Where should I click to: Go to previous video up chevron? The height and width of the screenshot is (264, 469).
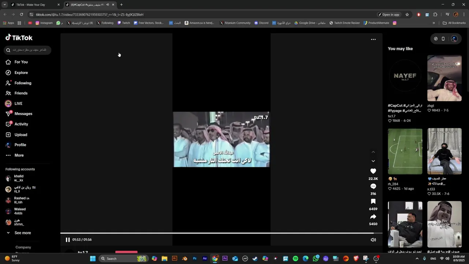(373, 152)
